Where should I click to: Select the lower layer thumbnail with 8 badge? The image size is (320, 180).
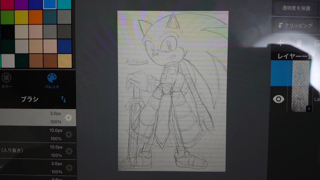[x=301, y=99]
